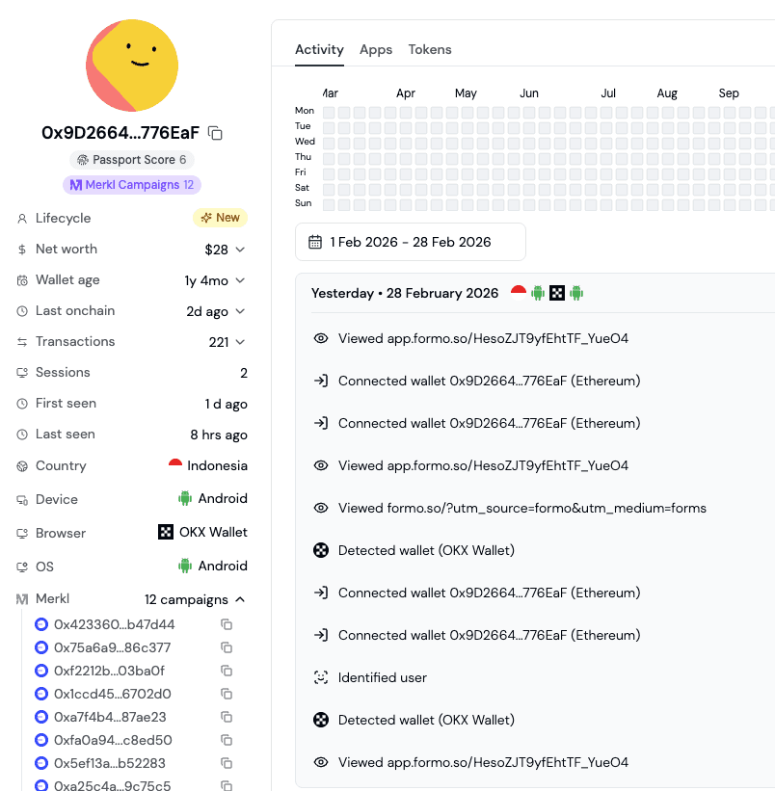Click first Android icon in 28 February header
Image resolution: width=775 pixels, height=791 pixels.
click(x=538, y=293)
